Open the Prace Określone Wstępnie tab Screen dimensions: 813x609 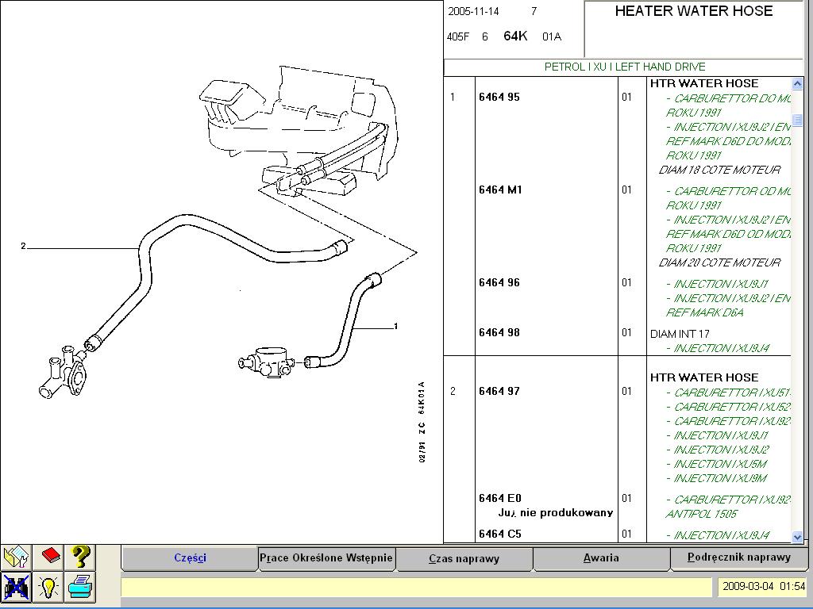pos(326,557)
